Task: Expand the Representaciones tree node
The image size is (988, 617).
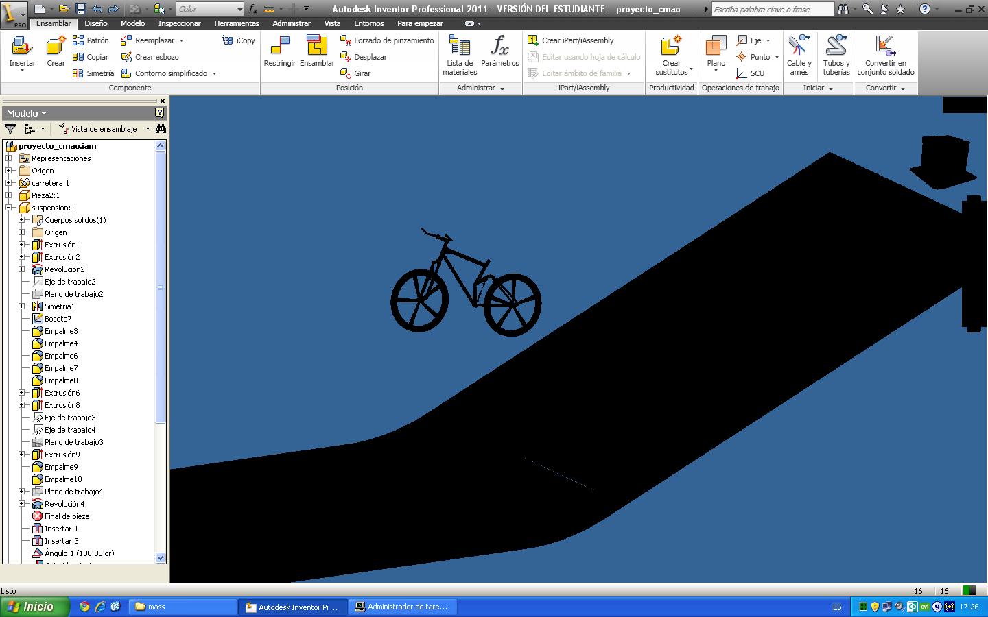Action: (9, 158)
